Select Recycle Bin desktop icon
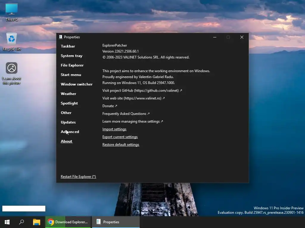 [x=12, y=42]
